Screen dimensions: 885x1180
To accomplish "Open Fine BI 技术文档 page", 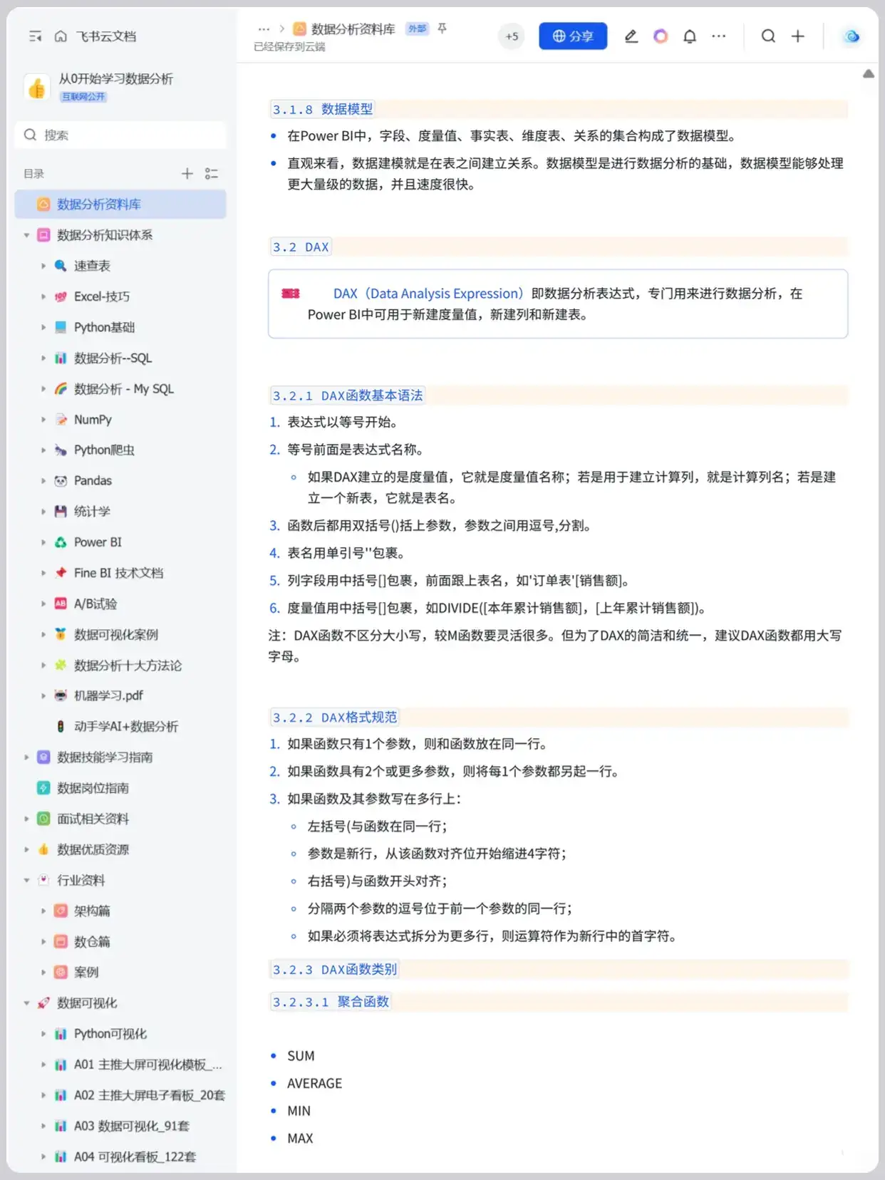I will coord(118,573).
